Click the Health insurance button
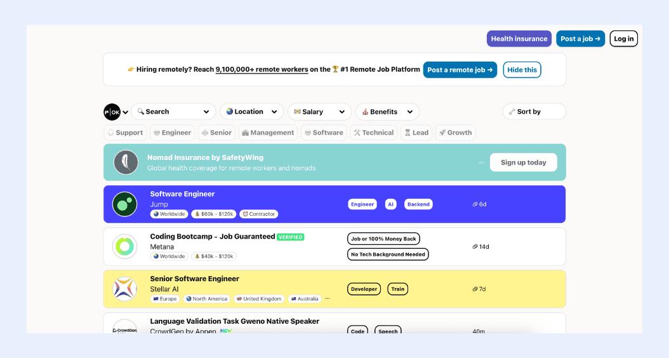Screen dimensions: 669x358 [519, 39]
